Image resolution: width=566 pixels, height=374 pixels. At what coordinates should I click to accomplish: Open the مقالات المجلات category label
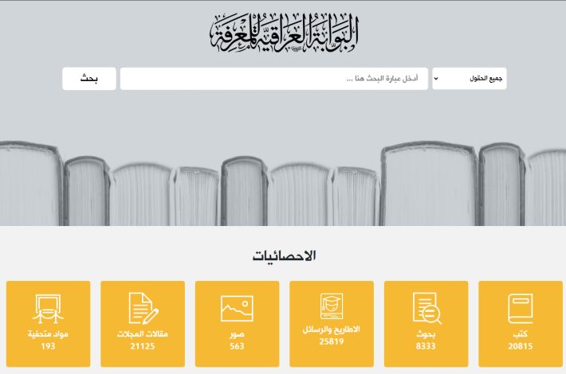tap(143, 334)
